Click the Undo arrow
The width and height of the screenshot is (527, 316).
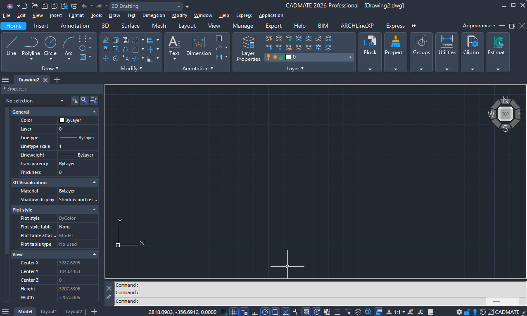84,6
